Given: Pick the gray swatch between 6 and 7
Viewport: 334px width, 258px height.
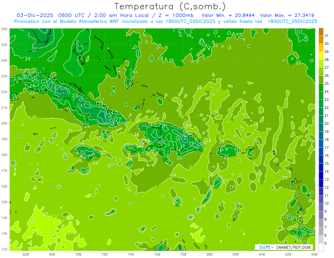Looking at the screenshot, I should point(321,231).
